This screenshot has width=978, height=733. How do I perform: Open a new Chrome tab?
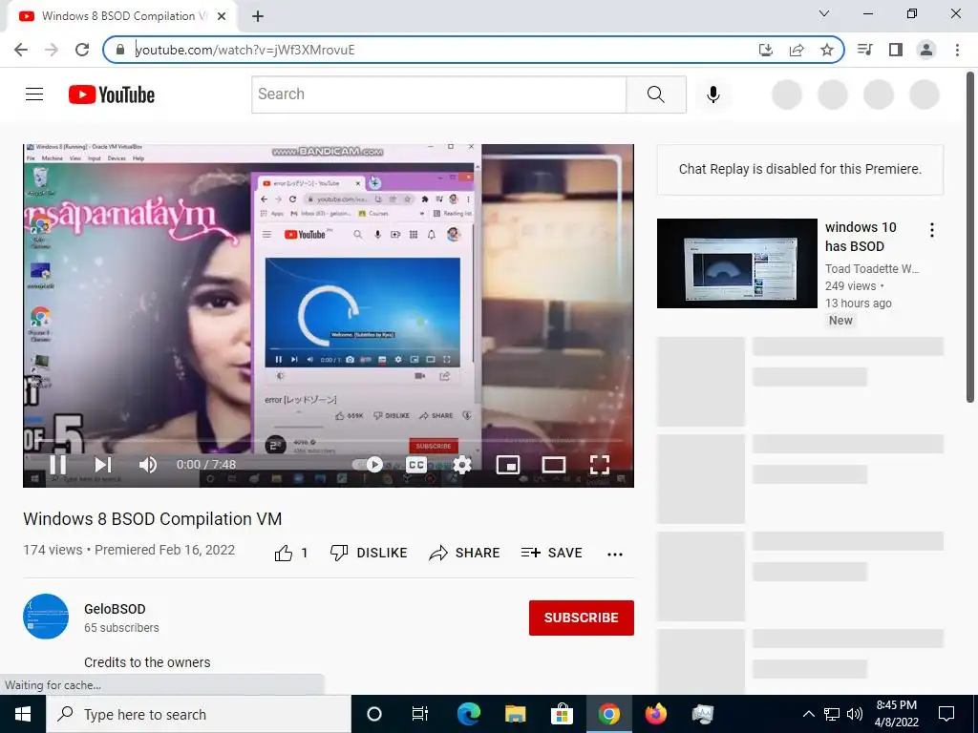point(258,16)
